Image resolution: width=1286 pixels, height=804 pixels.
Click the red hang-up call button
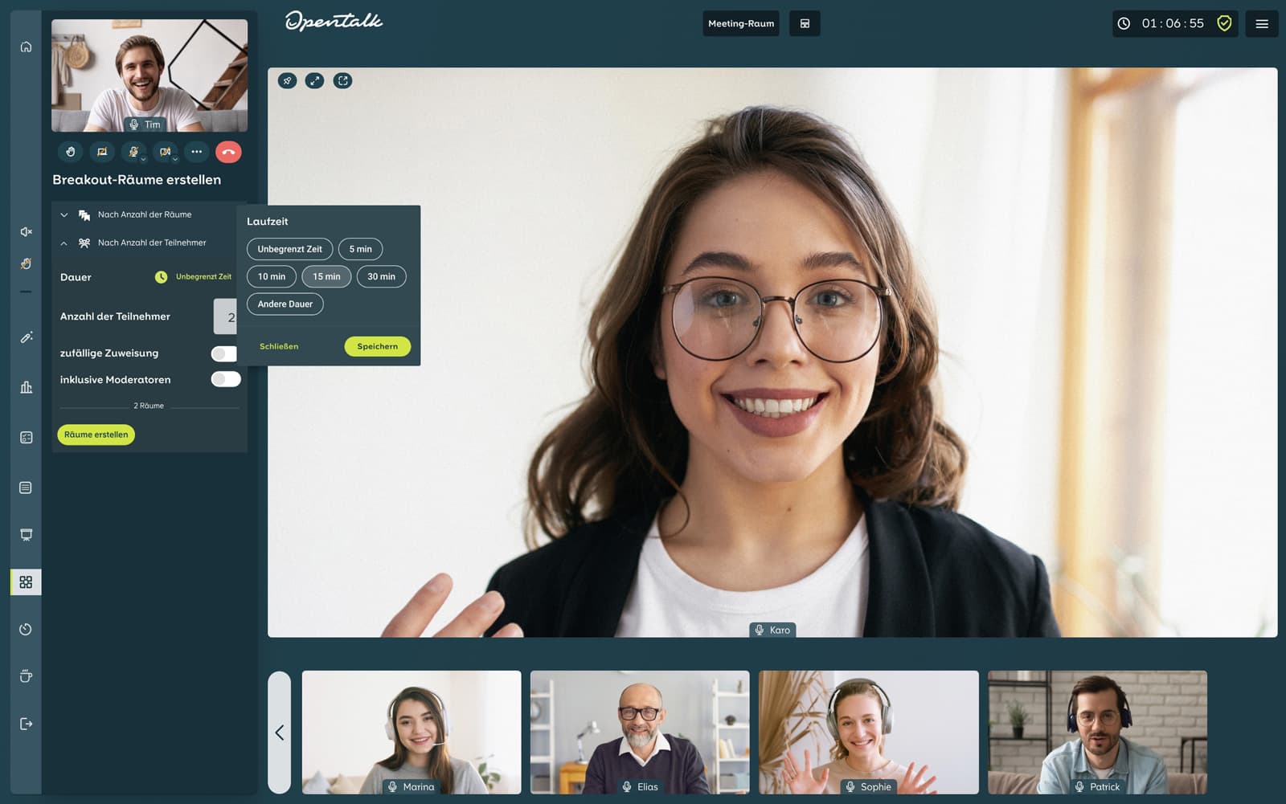[x=228, y=152]
